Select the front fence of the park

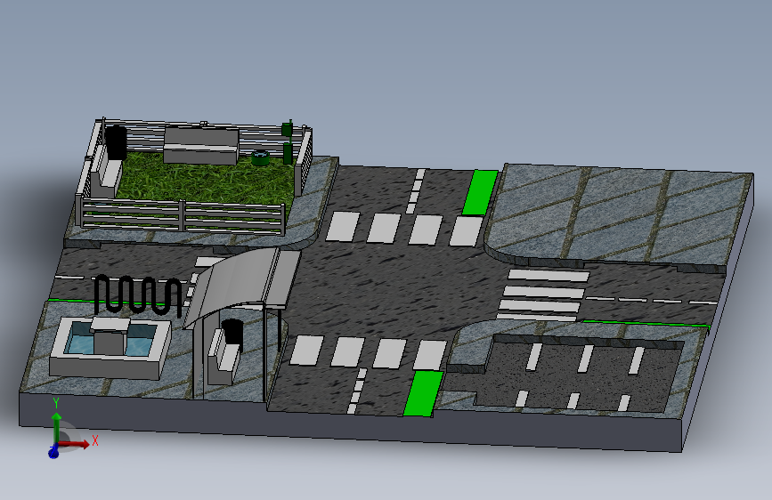point(181,215)
